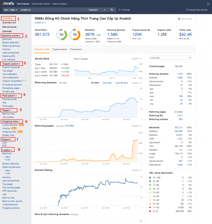Click the 213,664 Referring pages count link
The width and height of the screenshot is (212, 224).
coord(70,126)
